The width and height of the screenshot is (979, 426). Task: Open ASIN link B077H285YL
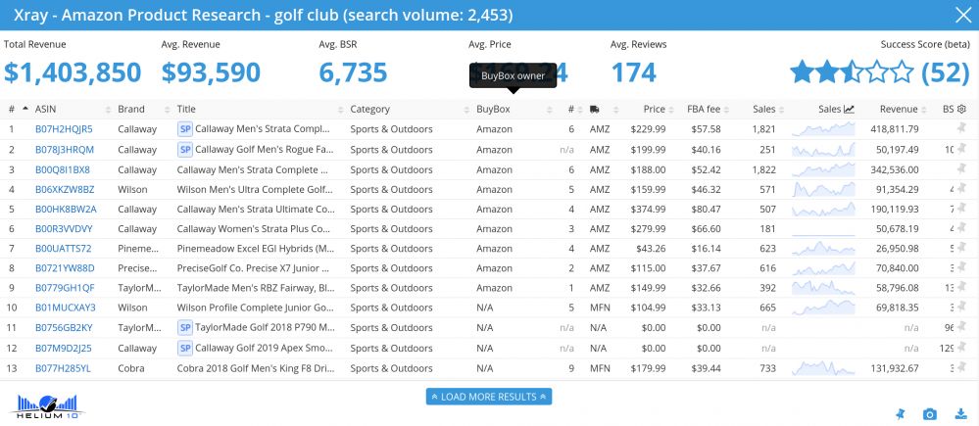(63, 368)
